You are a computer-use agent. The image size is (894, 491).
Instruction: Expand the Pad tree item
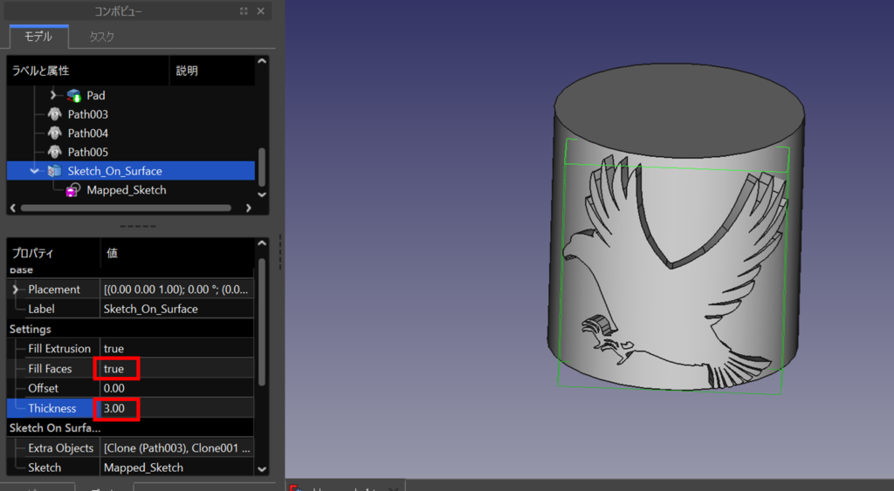point(54,95)
